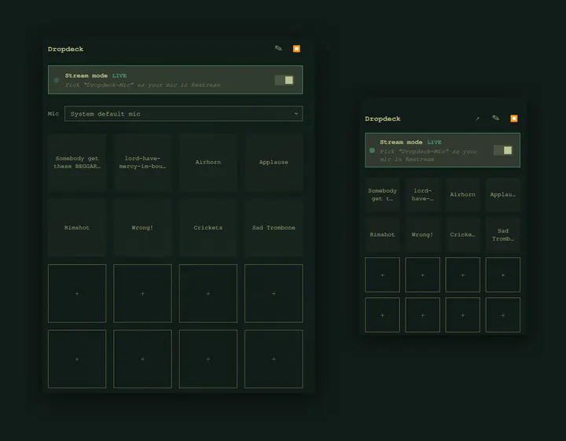Trigger the 'Applau…' pad in the small panel
This screenshot has width=566, height=441.
pos(503,194)
